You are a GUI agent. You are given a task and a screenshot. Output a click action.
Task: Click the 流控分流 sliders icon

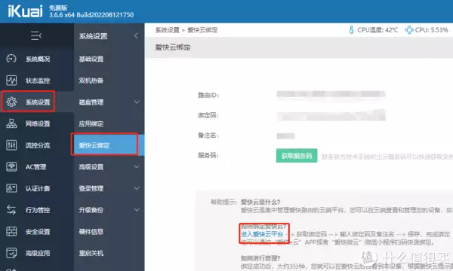tap(11, 145)
